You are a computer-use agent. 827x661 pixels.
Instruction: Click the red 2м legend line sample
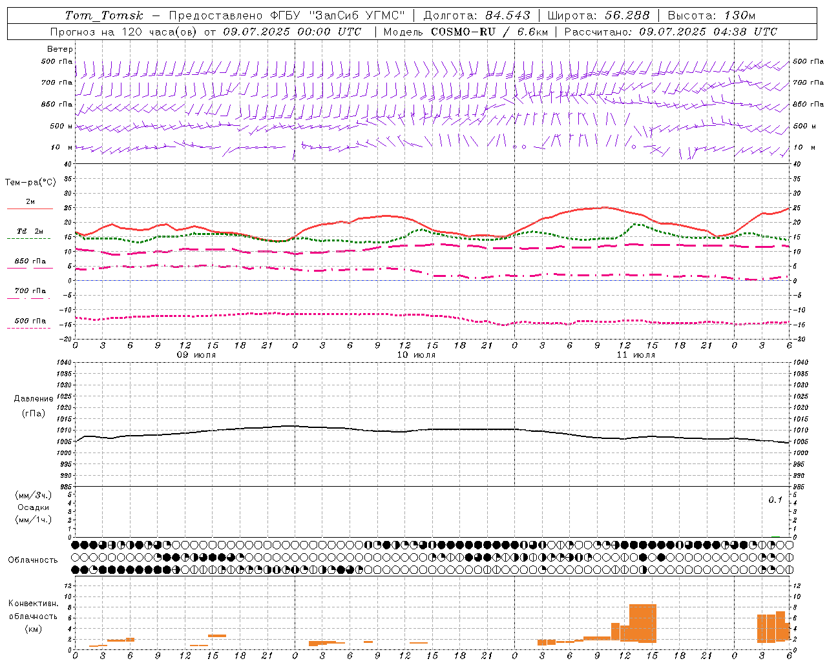(30, 209)
